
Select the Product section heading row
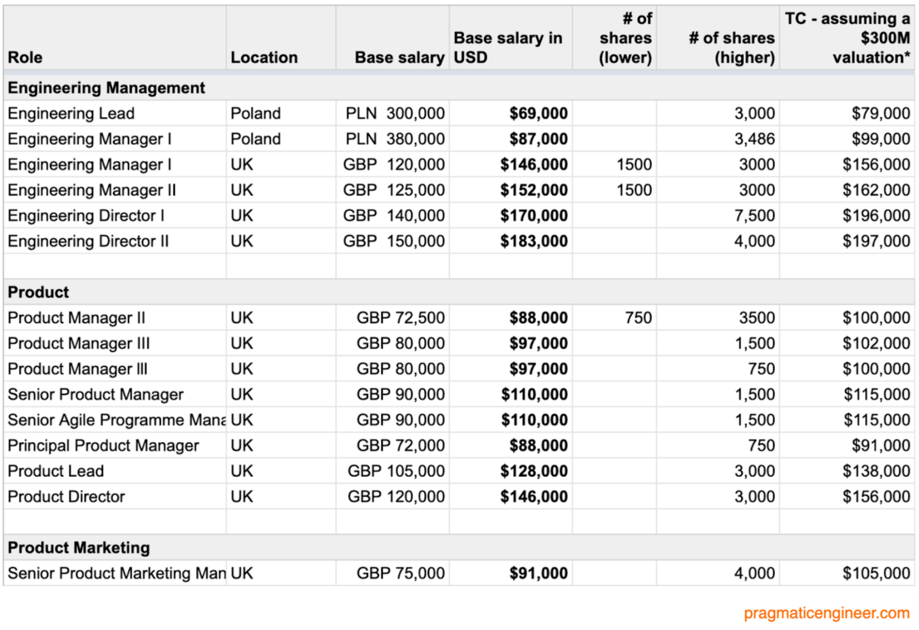38,292
